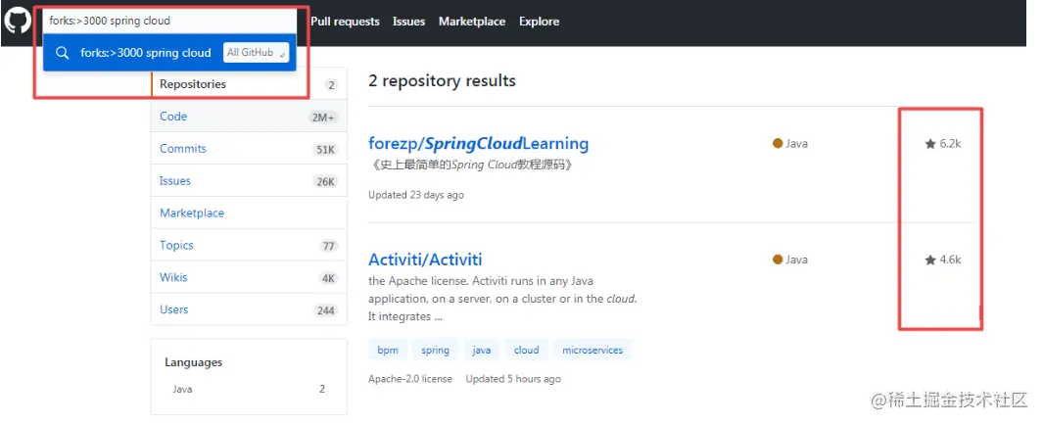Click the All GitHub scope badge
Image resolution: width=1043 pixels, height=425 pixels.
[x=256, y=53]
